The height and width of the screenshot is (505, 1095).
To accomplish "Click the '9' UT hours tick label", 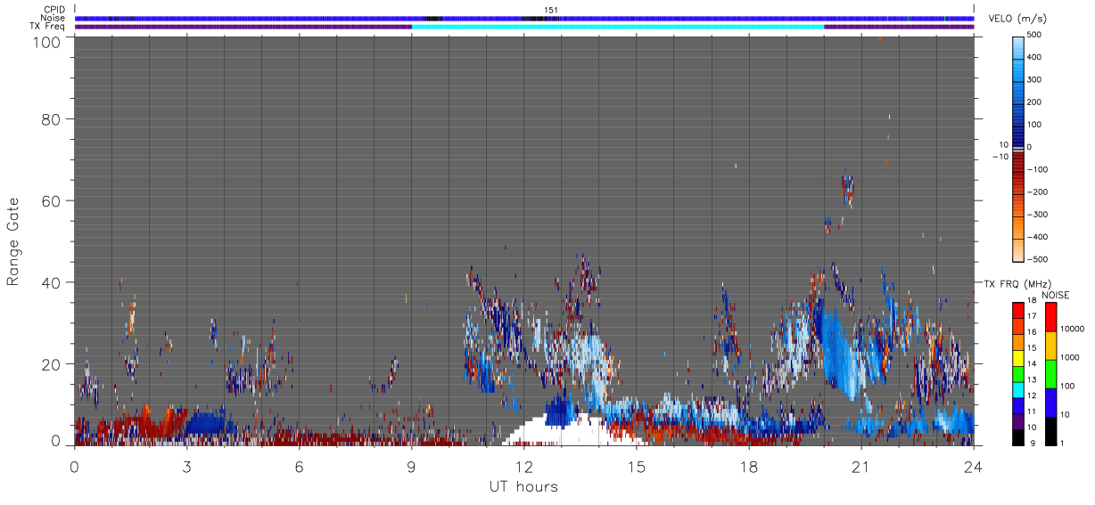I will (411, 467).
